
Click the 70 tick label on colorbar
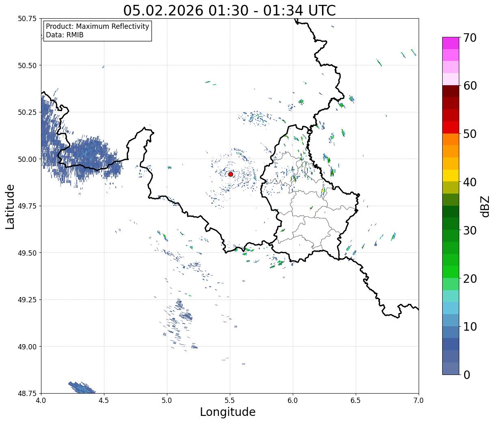coord(470,37)
